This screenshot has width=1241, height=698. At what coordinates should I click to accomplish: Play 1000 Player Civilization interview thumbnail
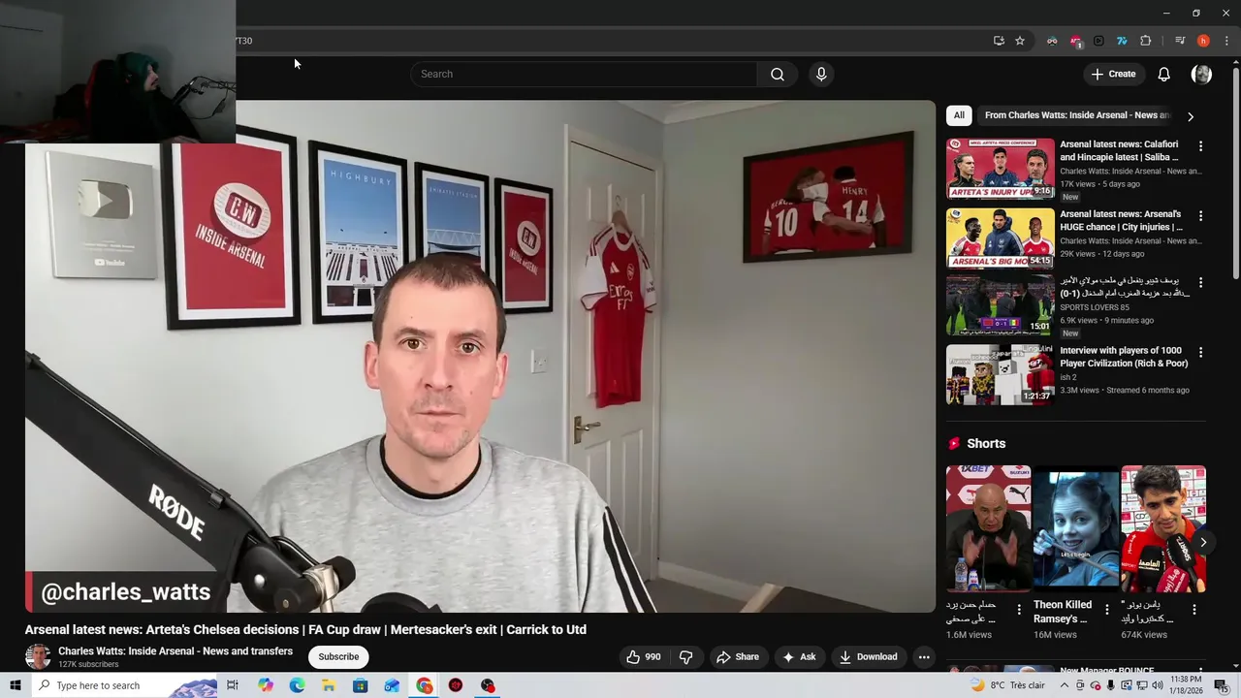pyautogui.click(x=1000, y=374)
